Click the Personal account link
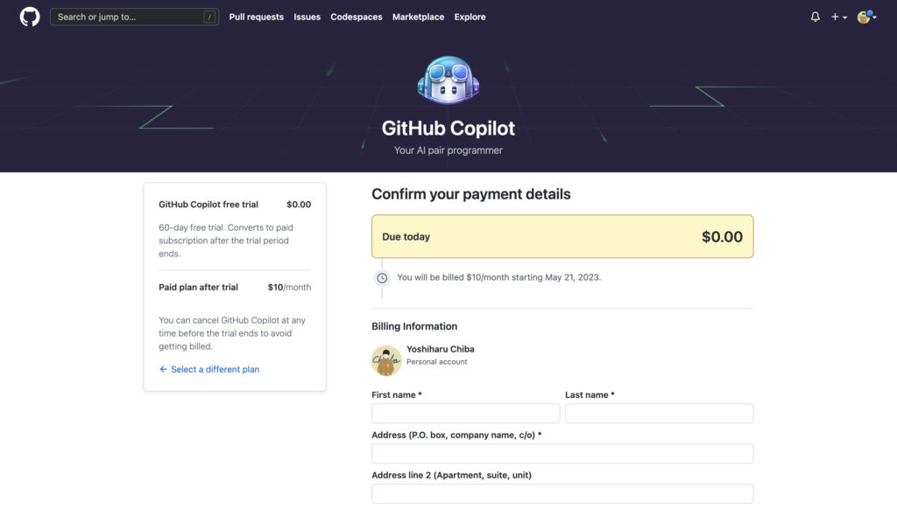 pos(436,360)
